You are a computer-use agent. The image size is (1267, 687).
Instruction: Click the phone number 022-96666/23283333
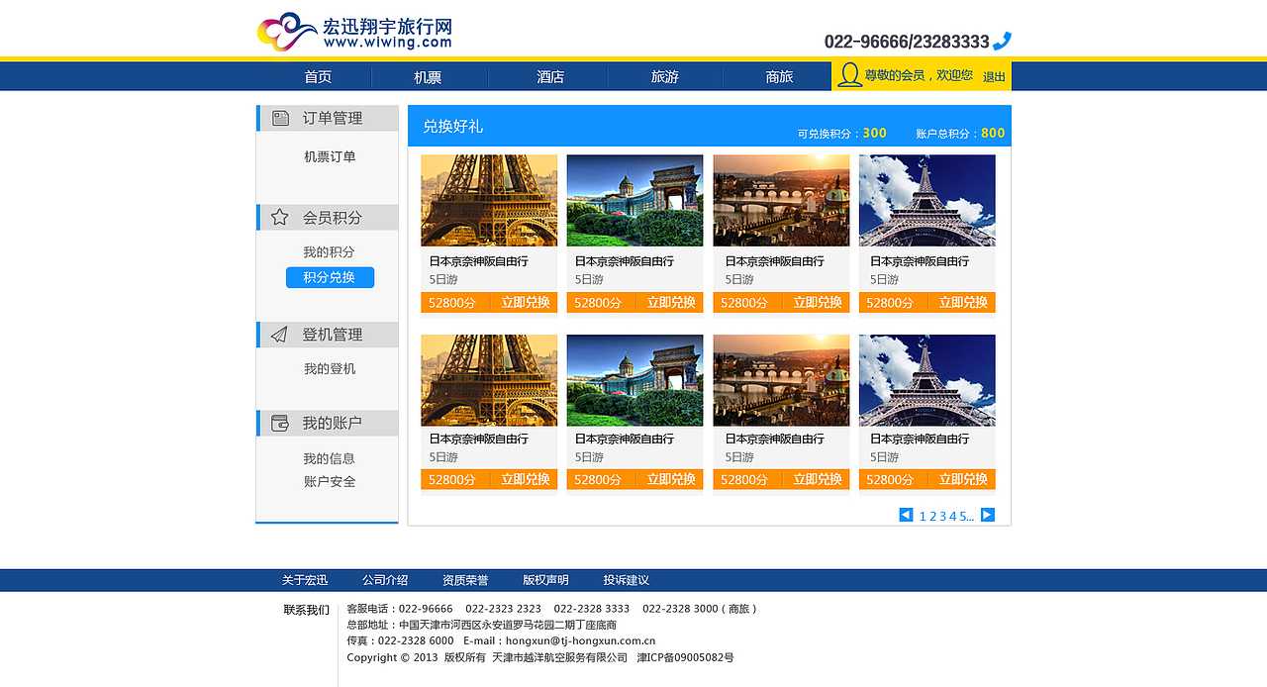point(907,42)
